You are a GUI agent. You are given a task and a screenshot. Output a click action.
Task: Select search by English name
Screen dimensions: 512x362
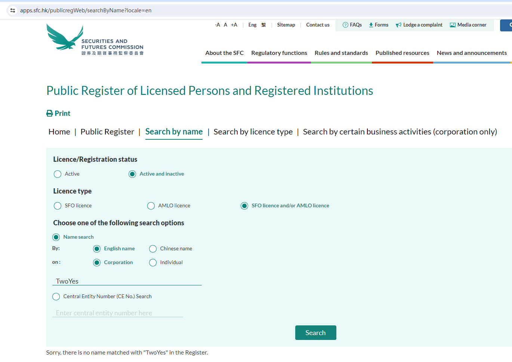97,249
